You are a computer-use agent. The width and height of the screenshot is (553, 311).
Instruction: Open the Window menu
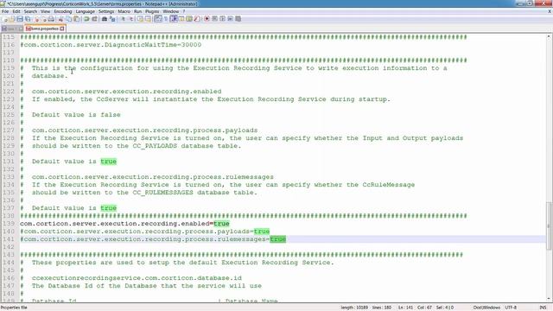(x=171, y=11)
